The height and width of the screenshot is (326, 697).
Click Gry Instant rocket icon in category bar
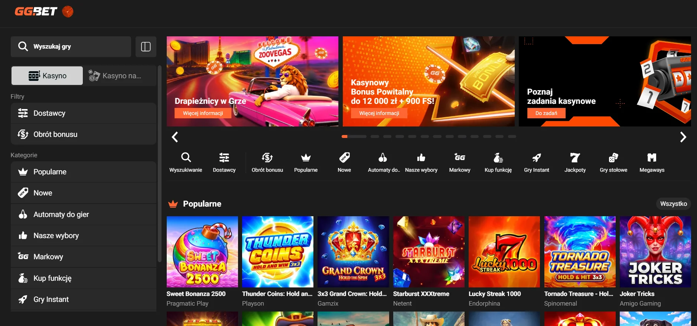[x=537, y=158]
